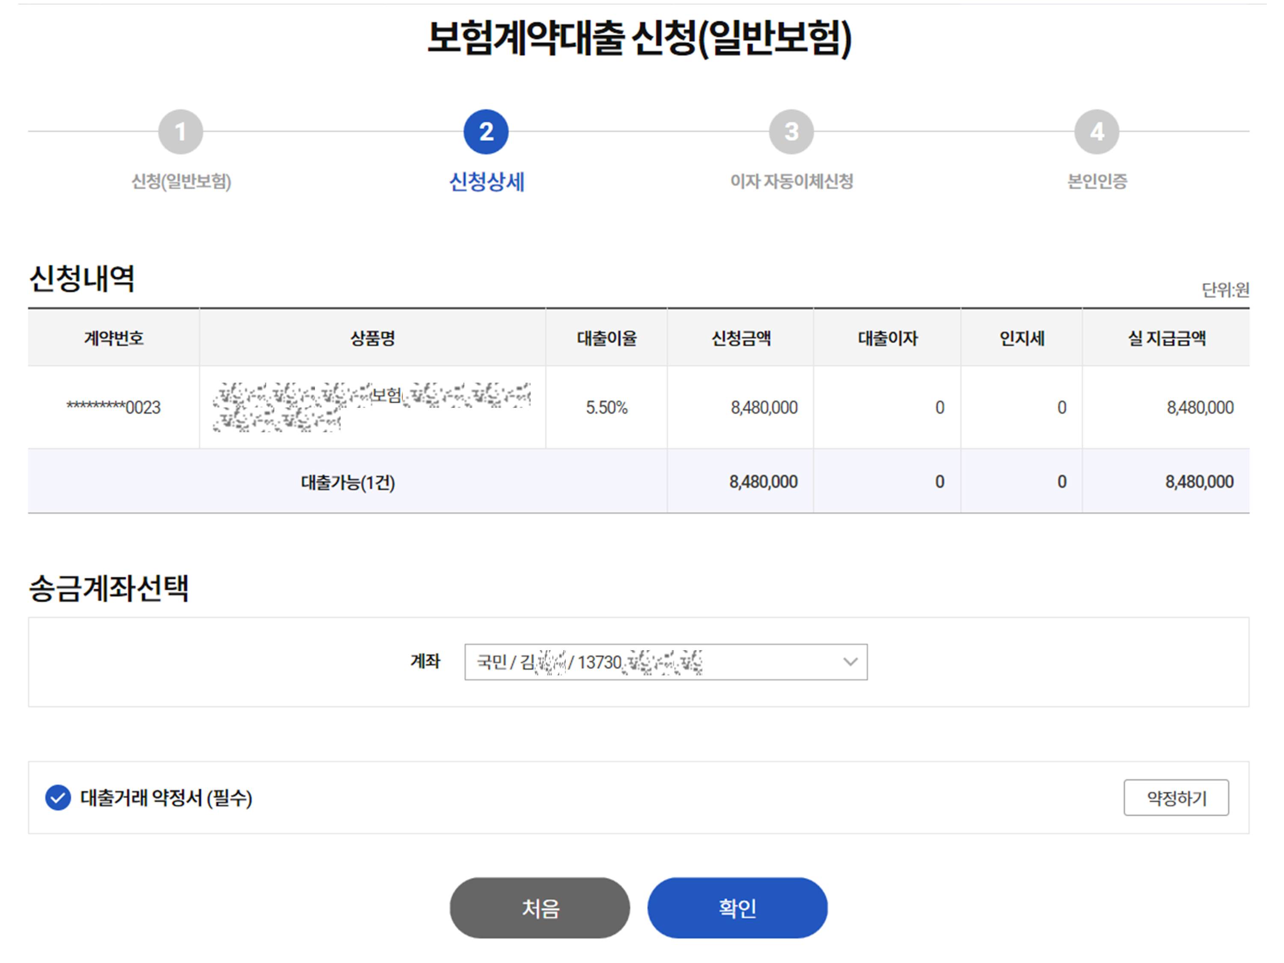Toggle the 대출거래 약정서 checkbox

58,797
